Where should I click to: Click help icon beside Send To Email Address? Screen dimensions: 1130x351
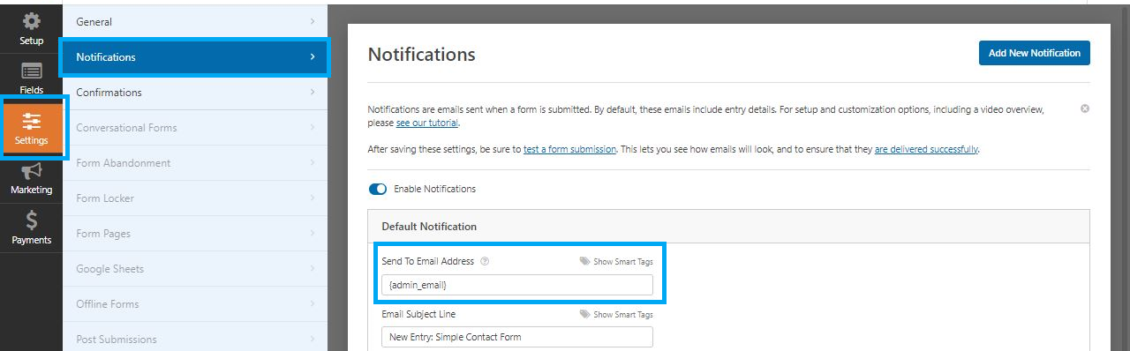point(485,262)
